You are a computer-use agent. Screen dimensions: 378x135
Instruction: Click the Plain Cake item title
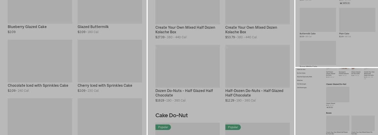[x=344, y=34]
